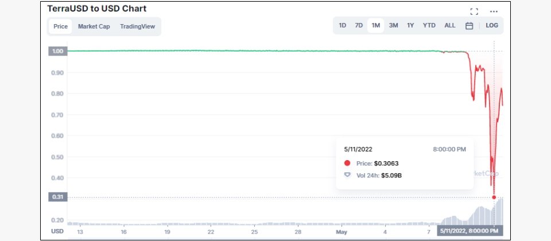Choose the 1M time range
Screen dimensions: 551x241
pyautogui.click(x=375, y=26)
